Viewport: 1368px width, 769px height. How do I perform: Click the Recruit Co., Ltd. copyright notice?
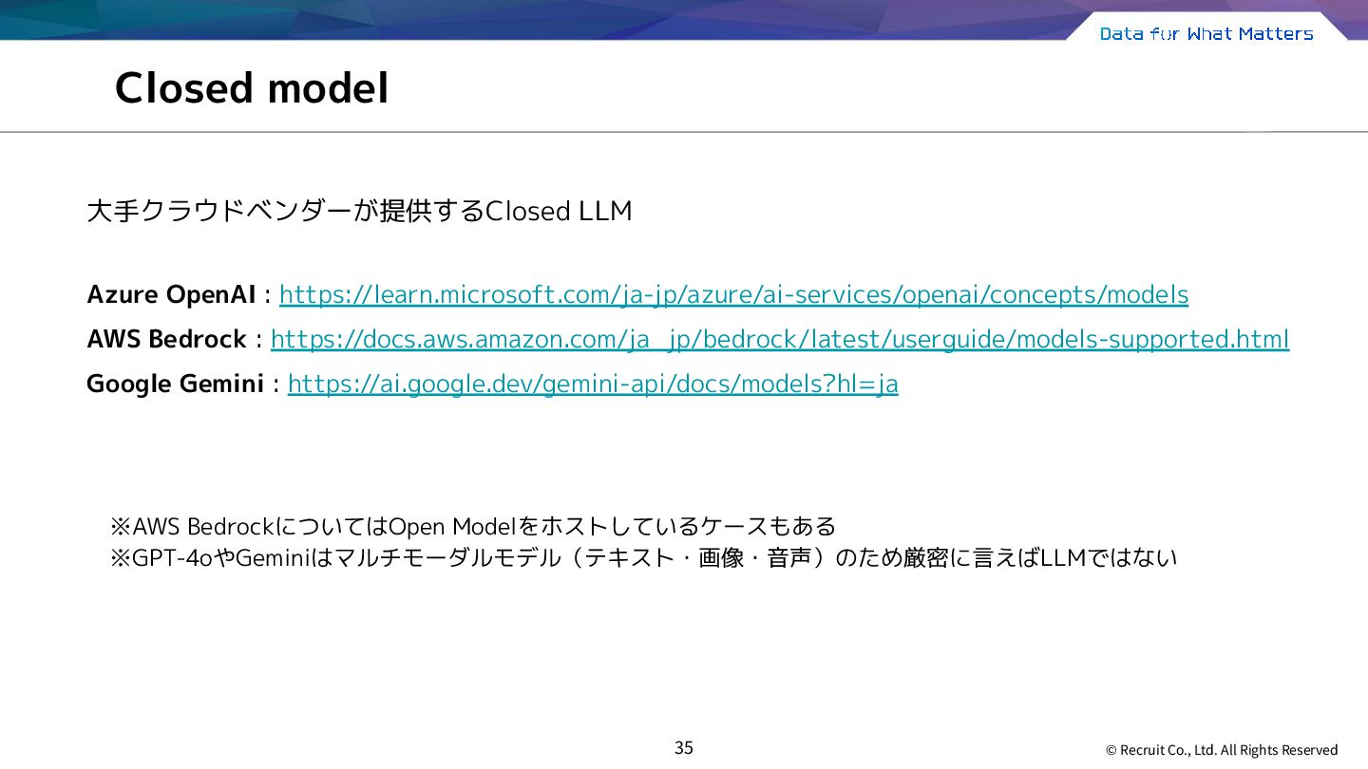point(1222,750)
